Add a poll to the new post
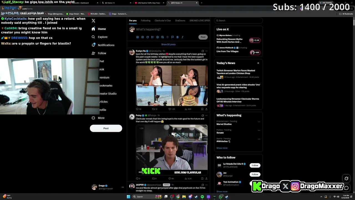The width and height of the screenshot is (355, 200). point(153,37)
